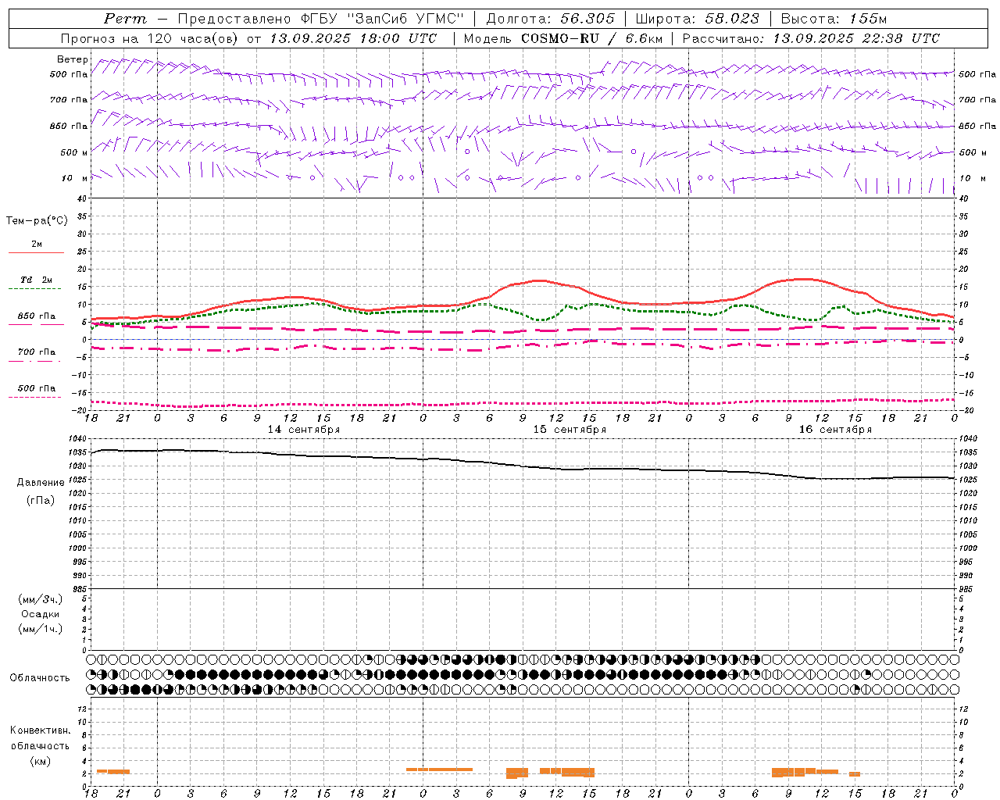Select the elevation text "Высота: 155м"
The height and width of the screenshot is (800, 1000).
[834, 19]
